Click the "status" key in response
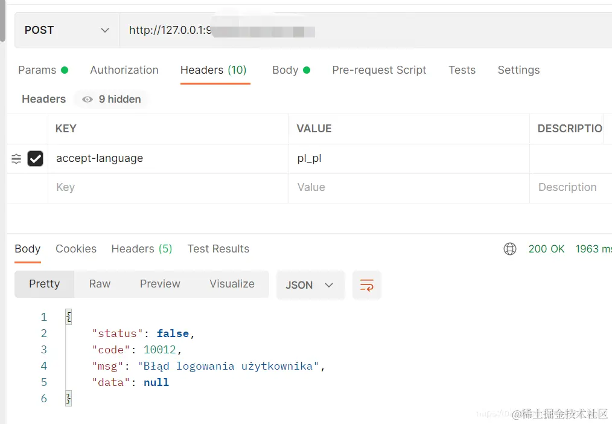Image resolution: width=612 pixels, height=424 pixels. (x=118, y=333)
